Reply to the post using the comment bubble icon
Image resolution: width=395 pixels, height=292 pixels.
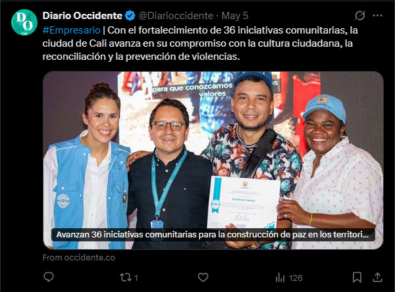tap(49, 278)
